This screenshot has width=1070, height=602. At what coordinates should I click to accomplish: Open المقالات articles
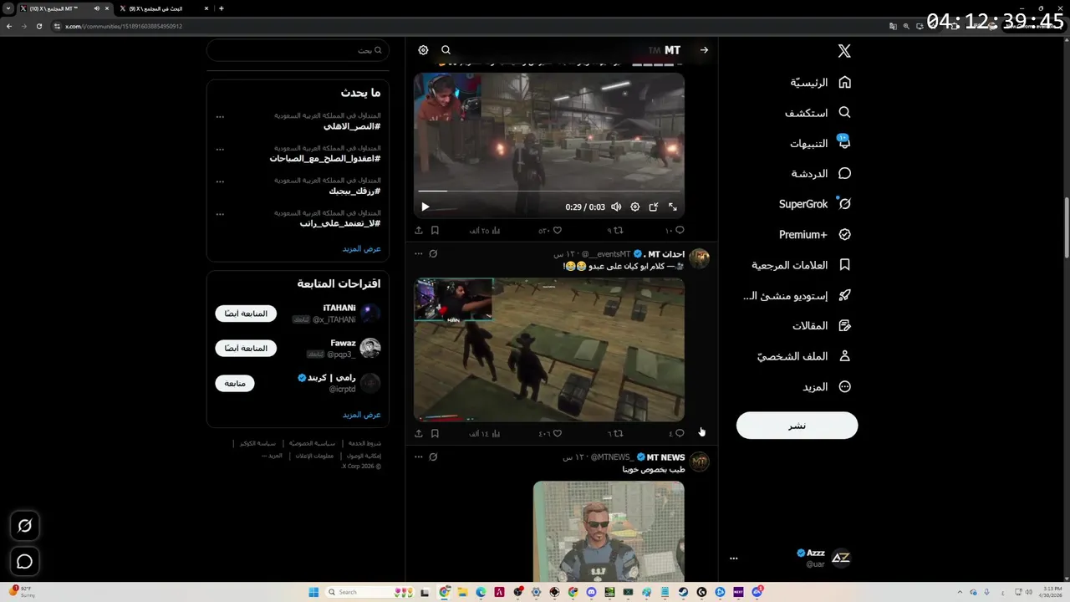click(x=822, y=326)
